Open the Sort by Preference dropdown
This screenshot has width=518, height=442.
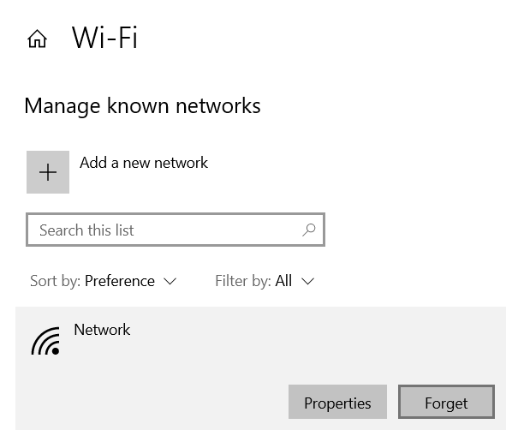coord(104,281)
